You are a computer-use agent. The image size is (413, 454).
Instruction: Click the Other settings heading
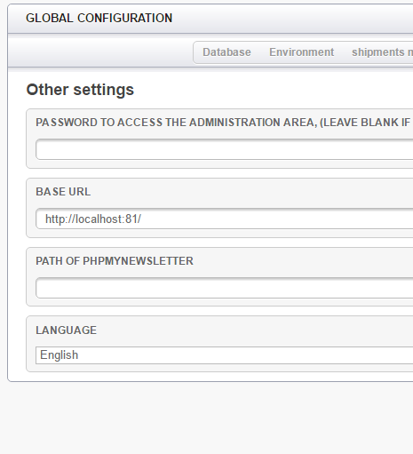80,90
